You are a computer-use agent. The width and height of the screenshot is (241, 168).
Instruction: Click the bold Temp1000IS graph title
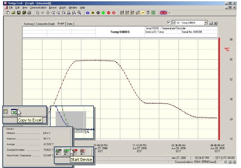pyautogui.click(x=120, y=32)
